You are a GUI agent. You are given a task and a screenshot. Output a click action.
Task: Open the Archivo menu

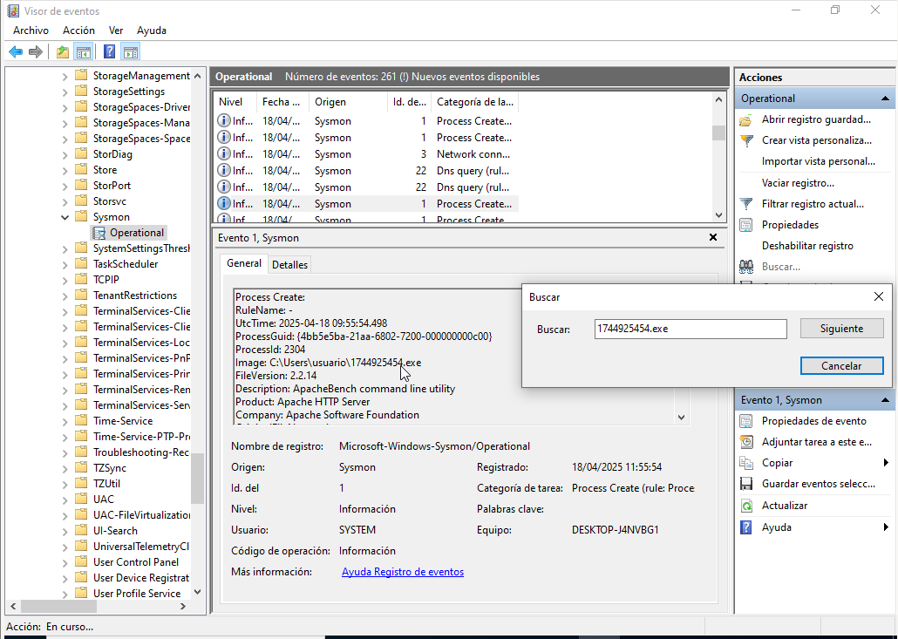(x=31, y=31)
